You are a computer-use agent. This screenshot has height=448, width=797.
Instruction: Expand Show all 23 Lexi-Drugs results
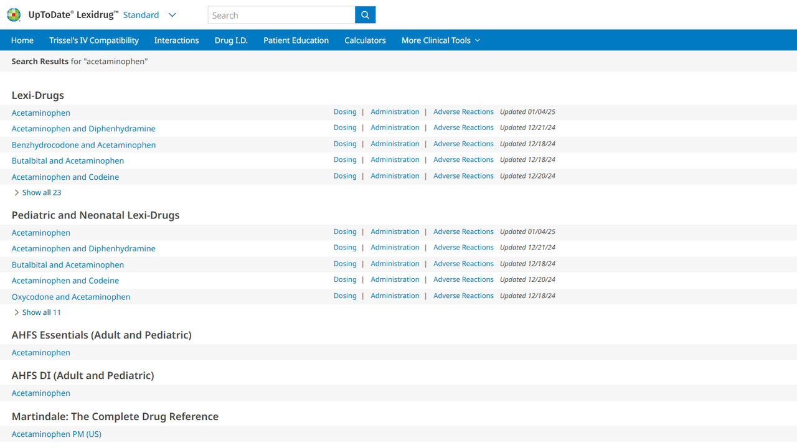click(x=37, y=193)
